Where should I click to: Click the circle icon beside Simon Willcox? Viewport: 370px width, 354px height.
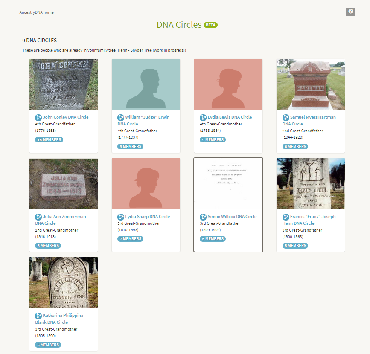click(x=203, y=217)
